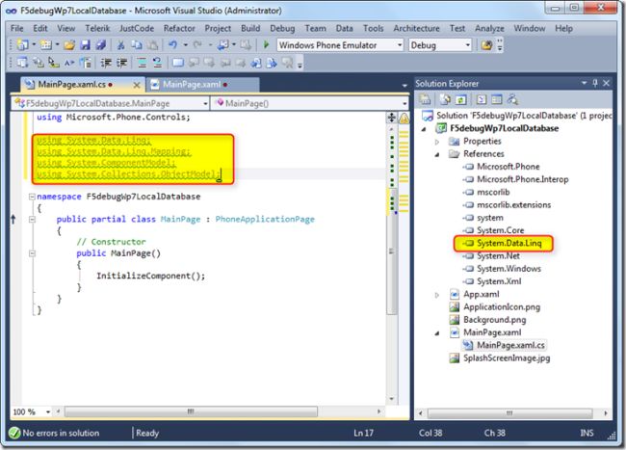The width and height of the screenshot is (626, 450).
Task: Click the Copy toolbar icon
Action: [137, 45]
